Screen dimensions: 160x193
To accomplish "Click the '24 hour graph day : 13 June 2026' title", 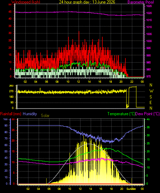I will (87, 2).
